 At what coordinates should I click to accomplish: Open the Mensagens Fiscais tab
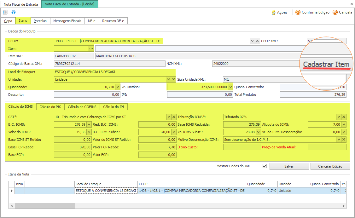pos(67,21)
